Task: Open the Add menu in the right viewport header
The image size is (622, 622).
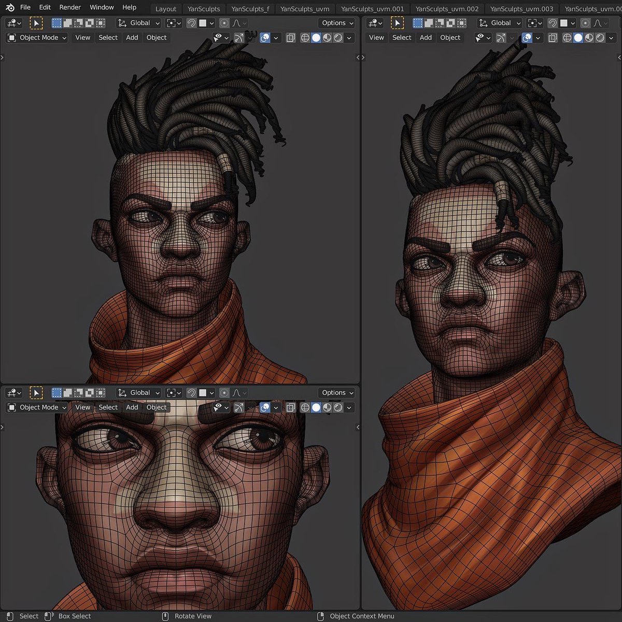Action: pos(425,37)
